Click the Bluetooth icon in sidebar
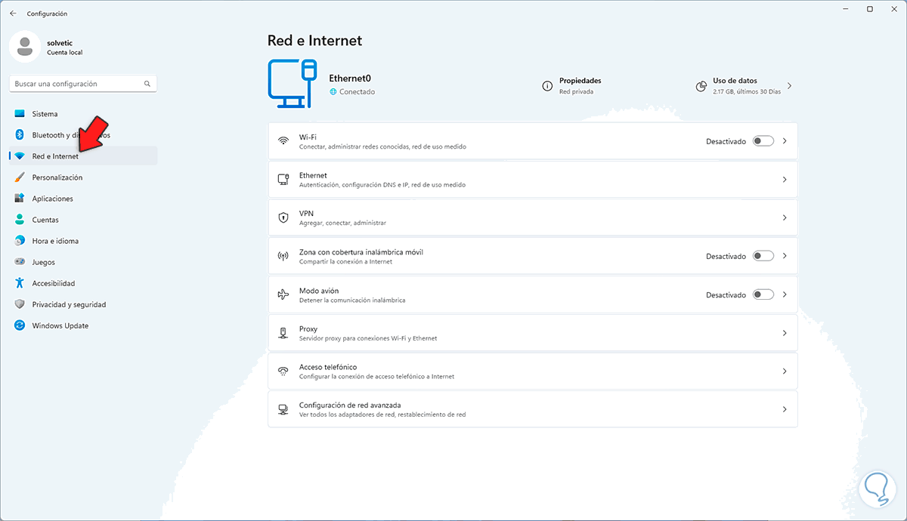The image size is (907, 521). click(x=20, y=135)
